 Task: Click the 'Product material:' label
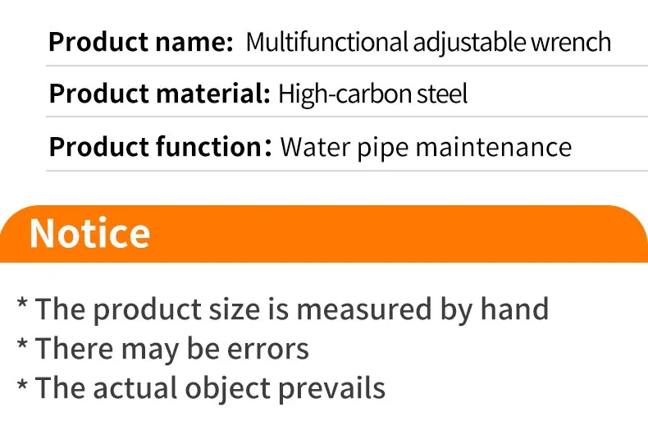point(159,94)
